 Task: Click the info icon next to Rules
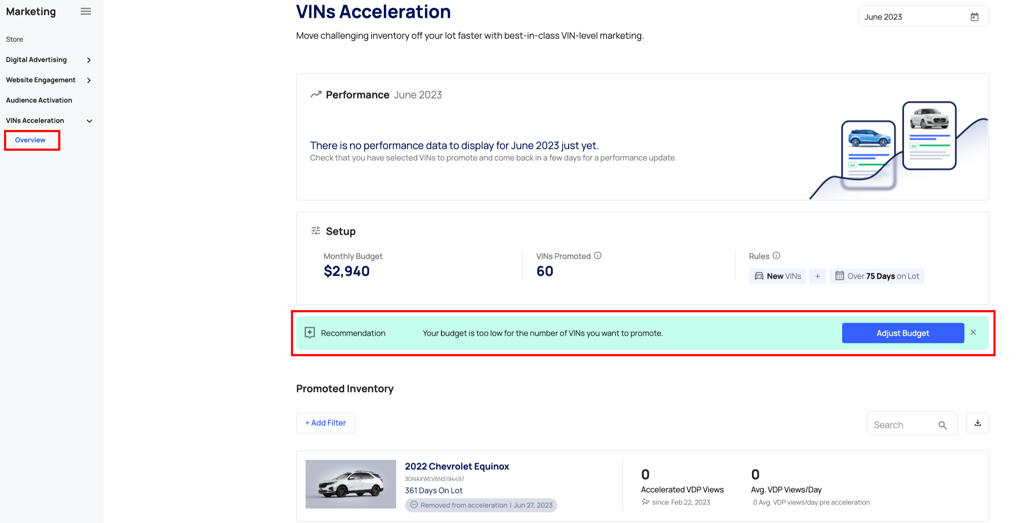point(776,256)
